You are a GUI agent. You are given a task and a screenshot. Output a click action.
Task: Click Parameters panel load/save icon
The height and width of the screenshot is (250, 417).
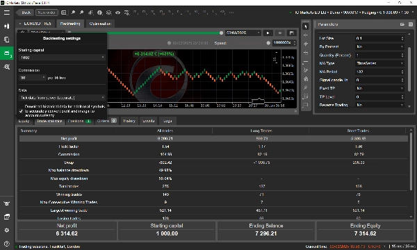pos(402,24)
